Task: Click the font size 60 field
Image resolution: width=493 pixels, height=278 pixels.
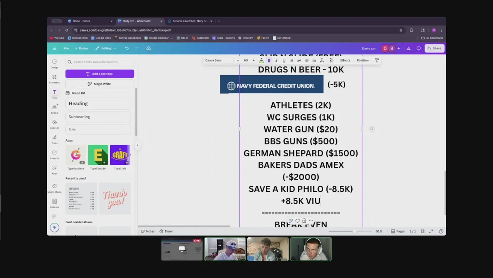Action: coord(246,60)
